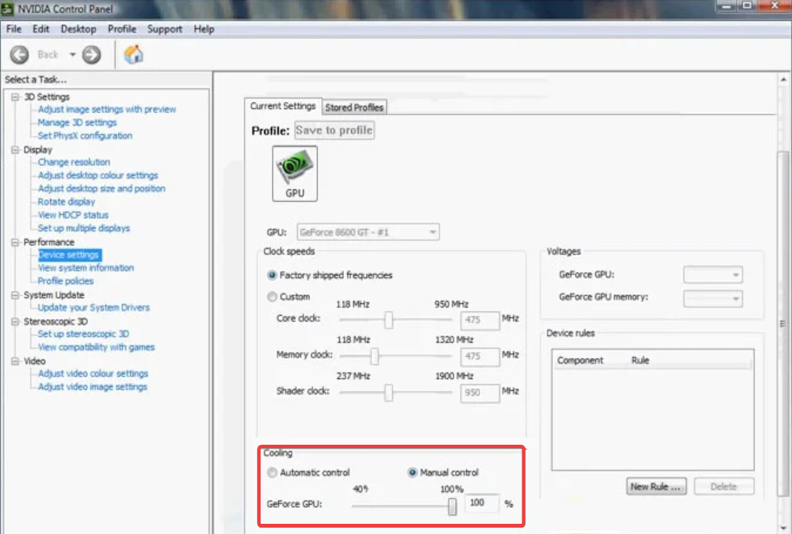Open the Help menu
The width and height of the screenshot is (792, 534).
204,29
